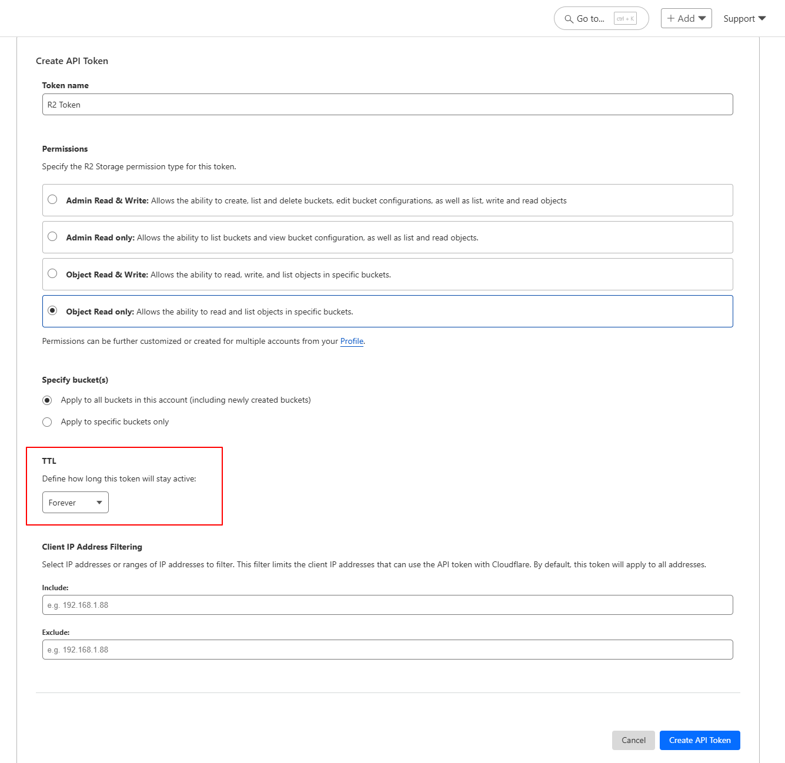Click the Token name input field
Screen dimensions: 785x763
pos(388,105)
